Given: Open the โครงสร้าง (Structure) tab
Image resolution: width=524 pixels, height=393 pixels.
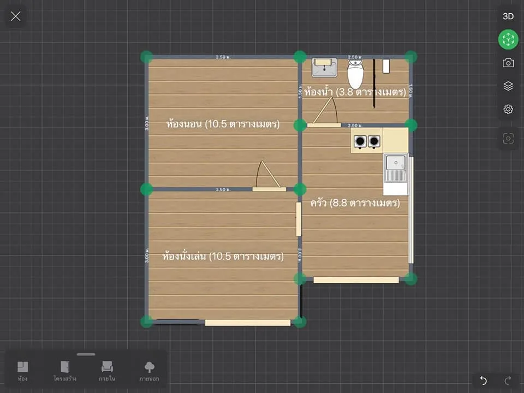Looking at the screenshot, I should tap(65, 371).
